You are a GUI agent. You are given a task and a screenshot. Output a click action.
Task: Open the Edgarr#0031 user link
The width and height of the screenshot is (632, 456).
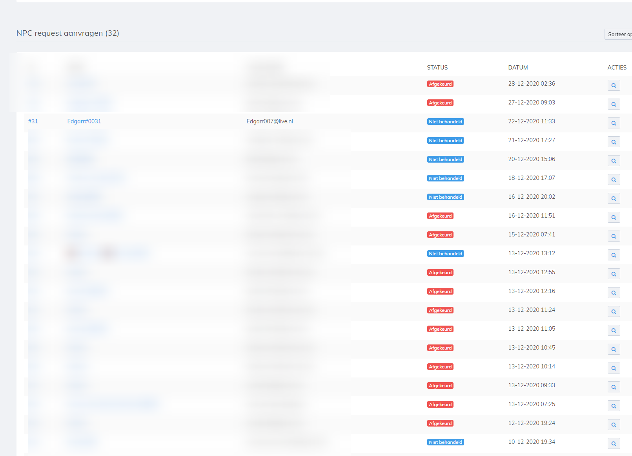click(x=84, y=121)
